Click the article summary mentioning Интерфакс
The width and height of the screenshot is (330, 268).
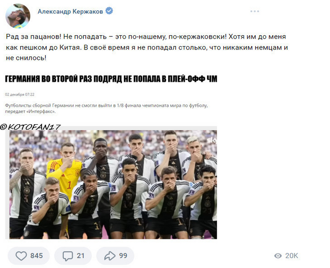pos(106,108)
